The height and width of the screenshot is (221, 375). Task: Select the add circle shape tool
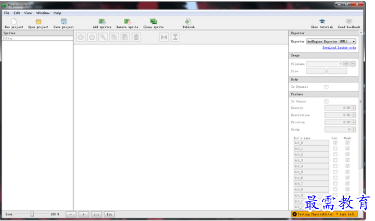point(81,37)
